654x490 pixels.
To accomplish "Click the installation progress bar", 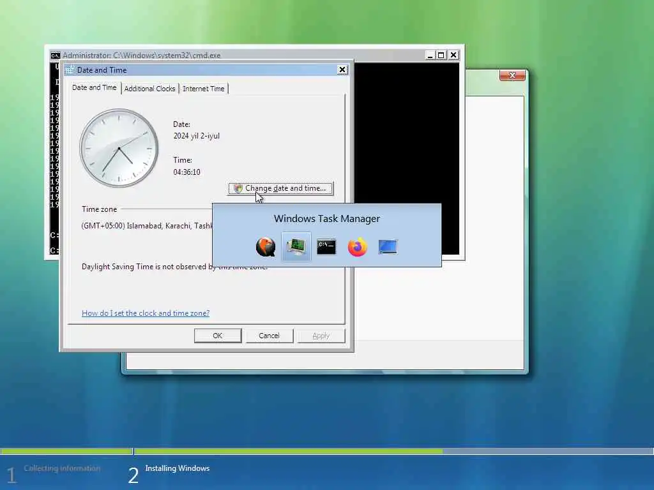I will tap(327, 451).
